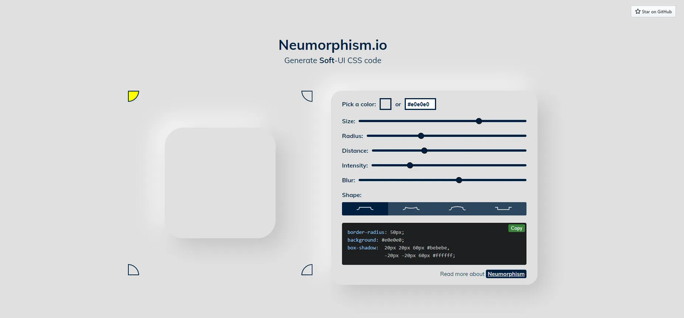Select the bottom-right light source corner

click(307, 270)
